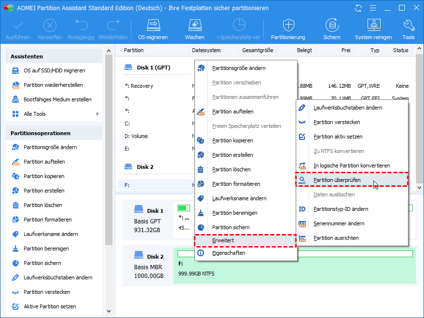424x318 pixels.
Task: Choose Partition sichern in context menu
Action: pos(246,227)
